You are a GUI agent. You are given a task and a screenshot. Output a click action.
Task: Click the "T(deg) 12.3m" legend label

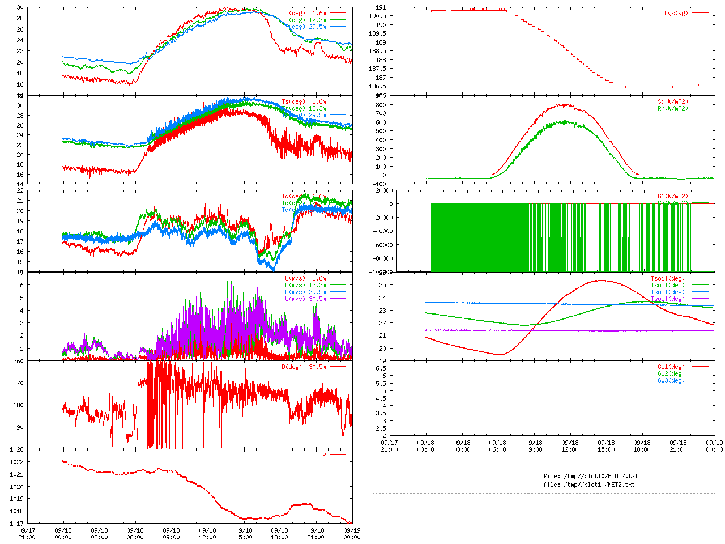[305, 20]
